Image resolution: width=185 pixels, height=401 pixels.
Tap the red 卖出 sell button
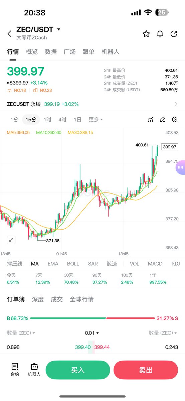point(146,370)
